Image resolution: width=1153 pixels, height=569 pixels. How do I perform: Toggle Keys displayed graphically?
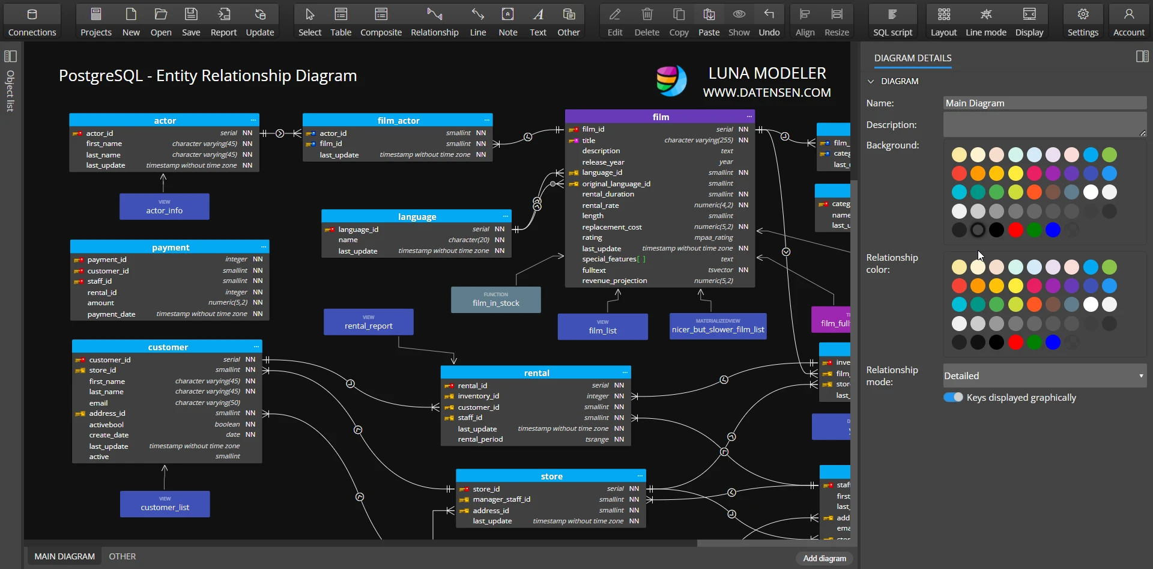pos(954,397)
